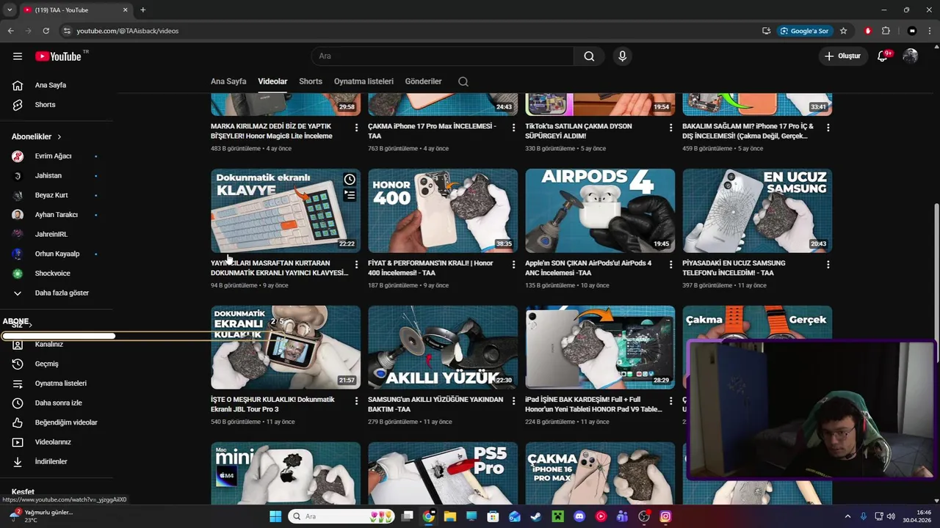This screenshot has height=528, width=940.
Task: Open the AKILLI YÜZÜK video thumbnail
Action: [x=443, y=348]
